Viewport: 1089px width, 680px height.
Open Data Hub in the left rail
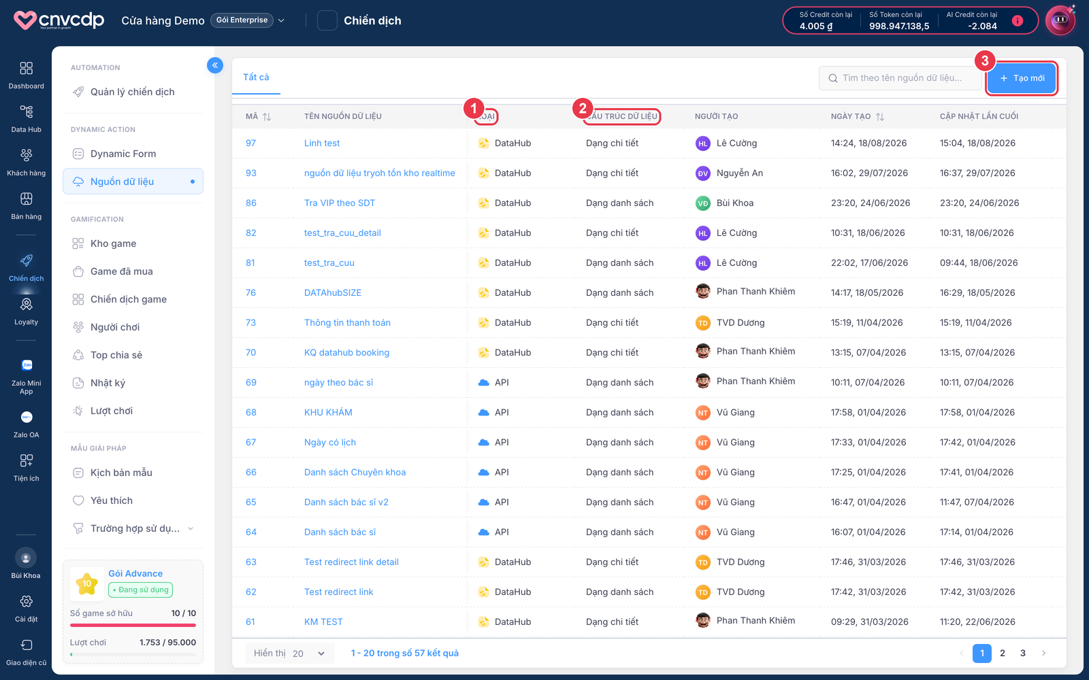point(26,112)
